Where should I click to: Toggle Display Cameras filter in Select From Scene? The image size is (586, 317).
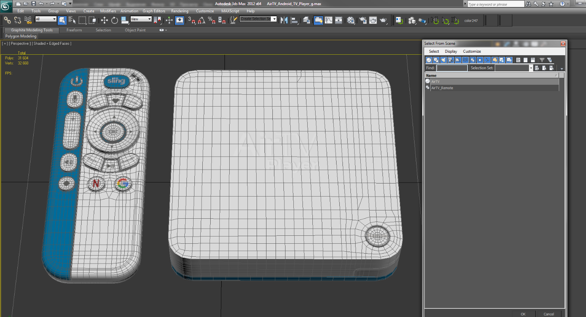tap(451, 60)
